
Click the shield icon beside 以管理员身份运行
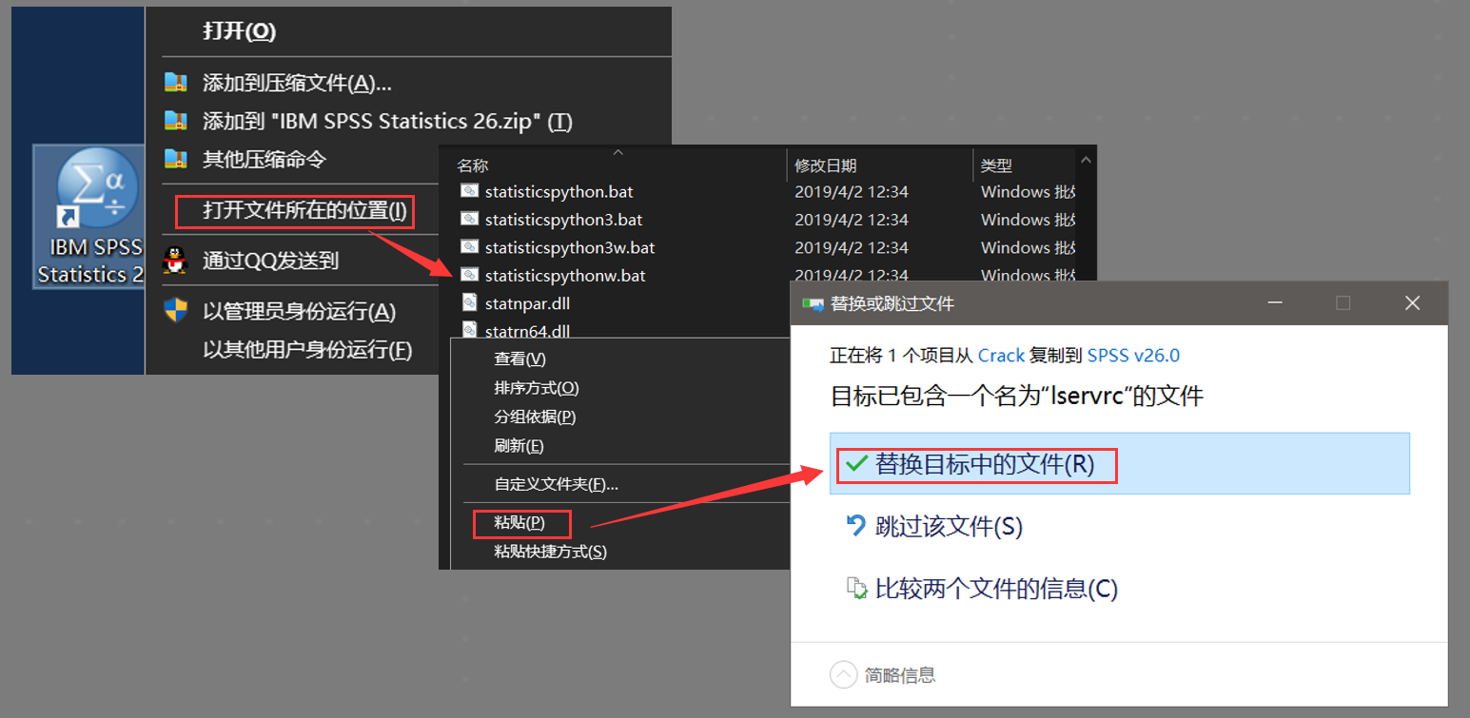(x=176, y=310)
